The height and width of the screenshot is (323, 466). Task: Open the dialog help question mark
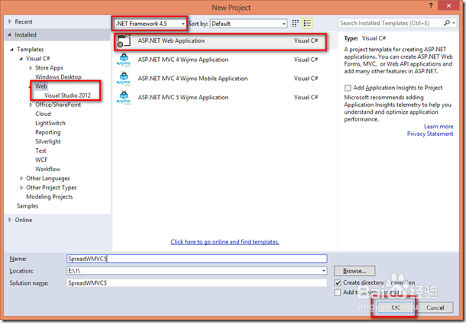(x=431, y=5)
